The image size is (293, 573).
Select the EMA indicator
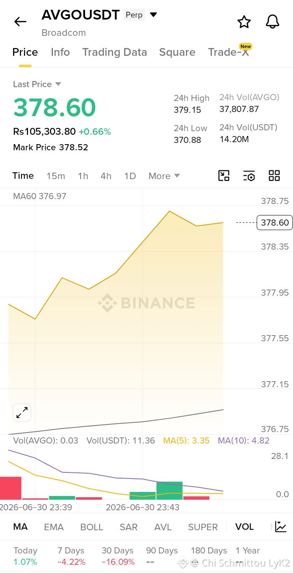pos(54,527)
